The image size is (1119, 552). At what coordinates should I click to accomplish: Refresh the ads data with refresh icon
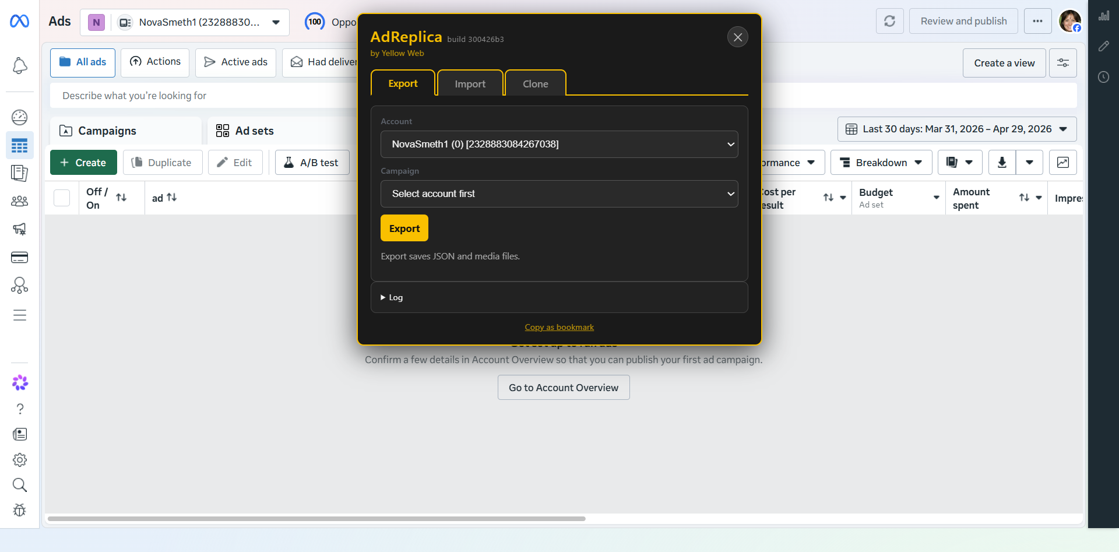pos(889,21)
